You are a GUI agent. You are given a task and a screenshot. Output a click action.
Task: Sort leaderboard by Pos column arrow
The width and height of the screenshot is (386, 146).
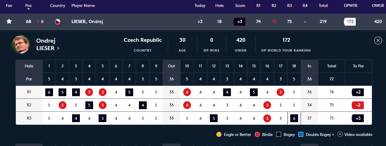click(x=29, y=9)
